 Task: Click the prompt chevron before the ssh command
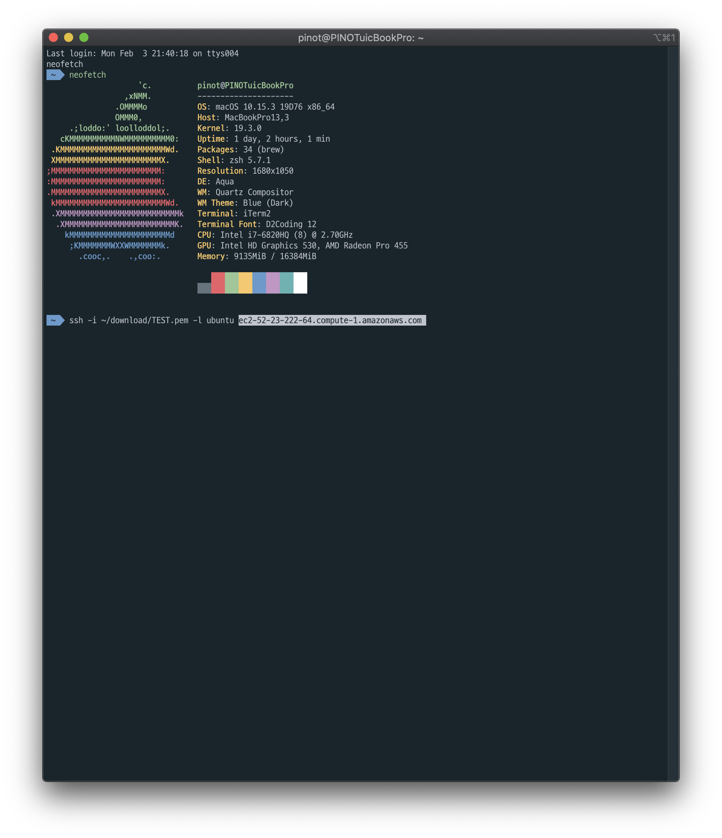pos(55,320)
